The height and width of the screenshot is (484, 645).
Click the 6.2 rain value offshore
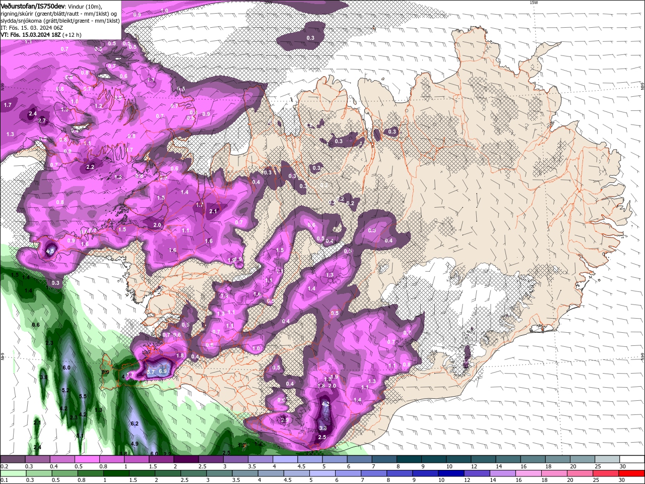134,424
